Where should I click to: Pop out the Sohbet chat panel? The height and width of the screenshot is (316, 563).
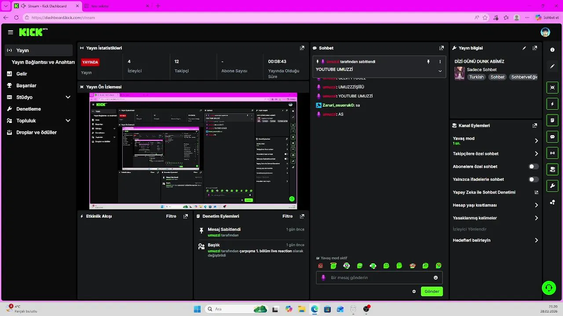[x=442, y=48]
